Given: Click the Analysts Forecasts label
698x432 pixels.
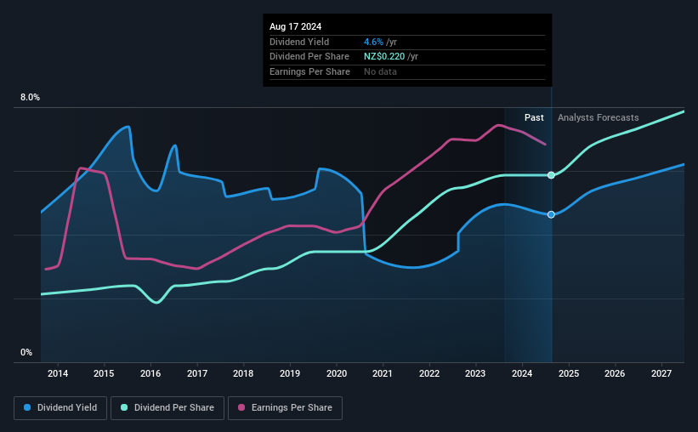Looking at the screenshot, I should [598, 117].
